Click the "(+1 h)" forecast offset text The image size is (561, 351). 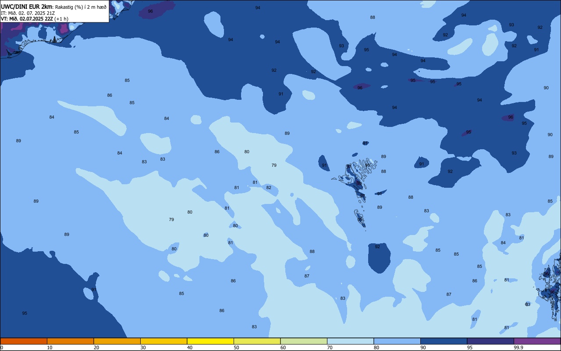[x=61, y=19]
